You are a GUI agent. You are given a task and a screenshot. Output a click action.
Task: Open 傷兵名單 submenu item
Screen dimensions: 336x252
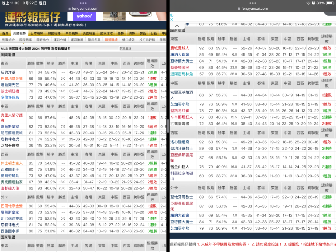click(x=94, y=40)
